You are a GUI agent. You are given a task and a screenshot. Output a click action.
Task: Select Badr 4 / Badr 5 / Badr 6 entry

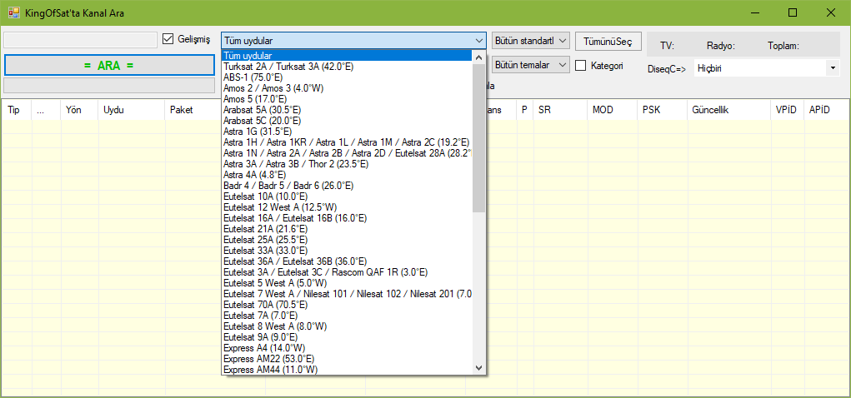point(288,186)
